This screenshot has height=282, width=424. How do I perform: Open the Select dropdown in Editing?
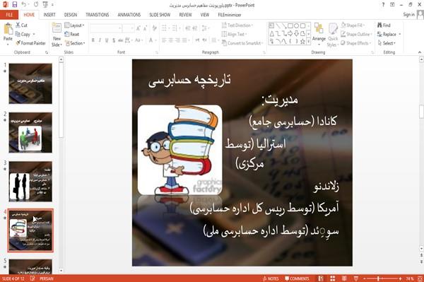387,43
